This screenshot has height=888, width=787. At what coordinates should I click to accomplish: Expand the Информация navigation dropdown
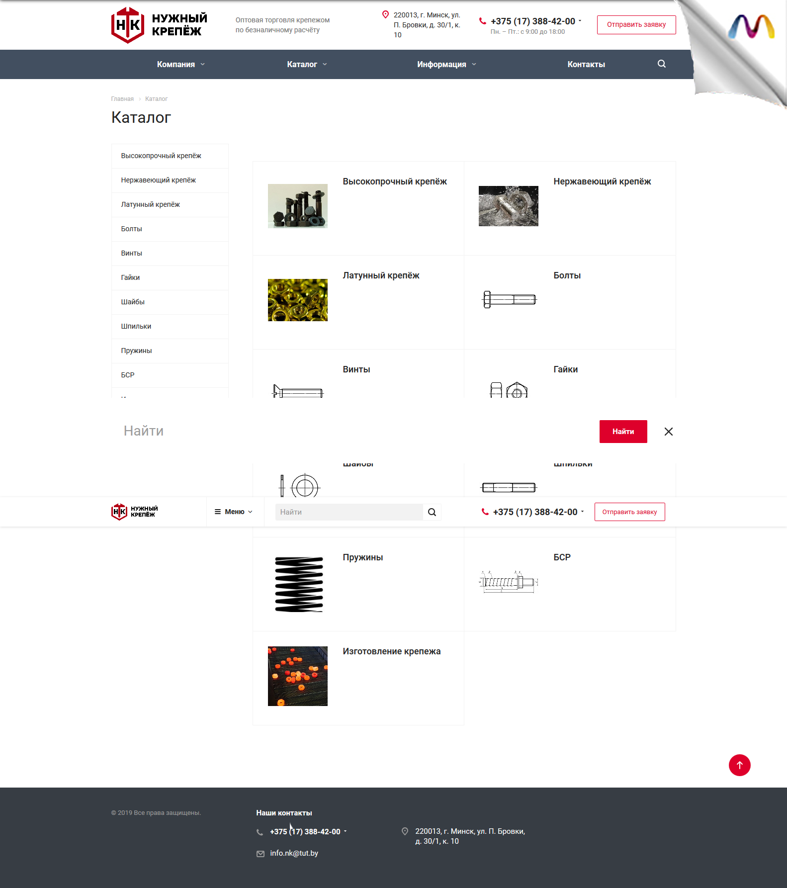(446, 65)
